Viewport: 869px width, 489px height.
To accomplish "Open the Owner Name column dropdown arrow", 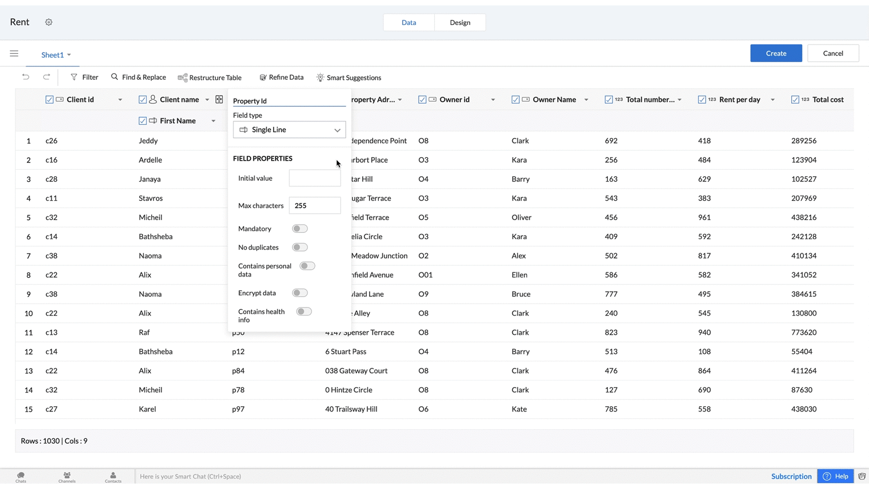I will tap(586, 100).
